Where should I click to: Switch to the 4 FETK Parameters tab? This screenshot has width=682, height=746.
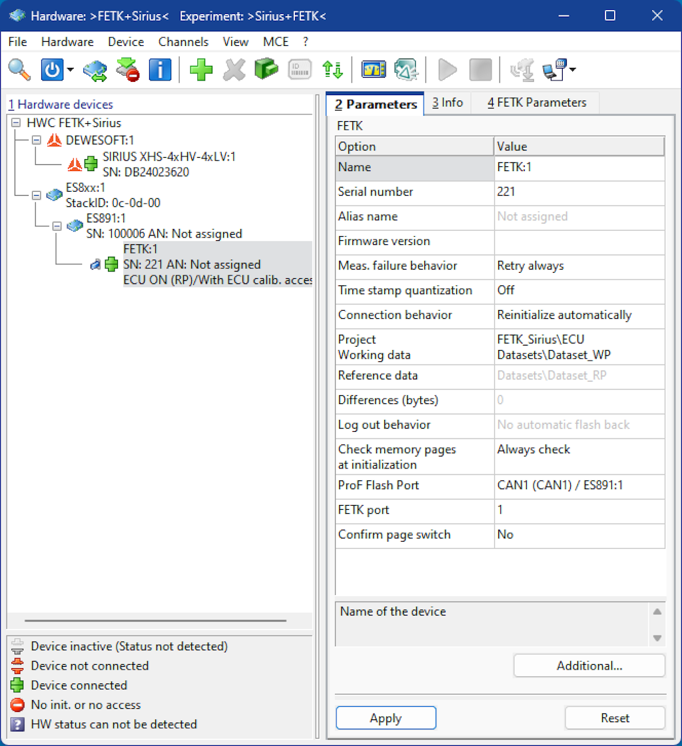pos(536,102)
